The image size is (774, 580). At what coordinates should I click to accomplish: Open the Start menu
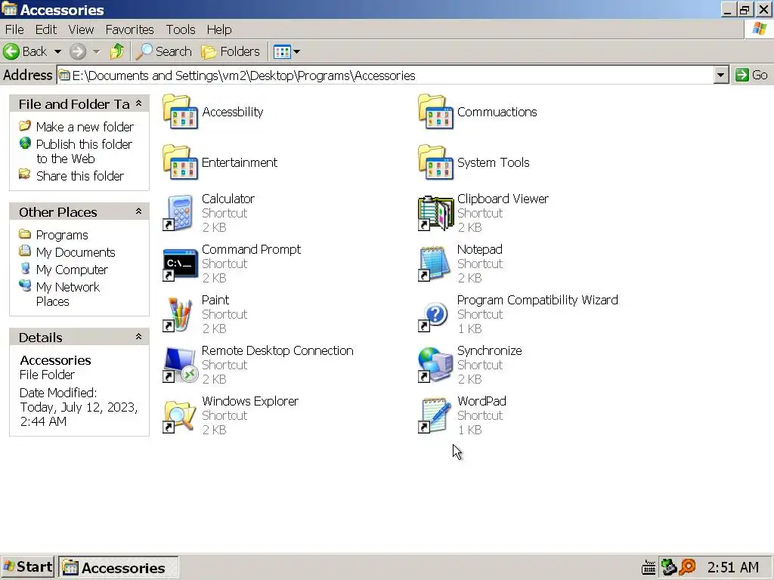point(28,567)
